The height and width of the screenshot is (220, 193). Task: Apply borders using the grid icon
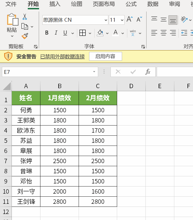pyautogui.click(x=82, y=33)
